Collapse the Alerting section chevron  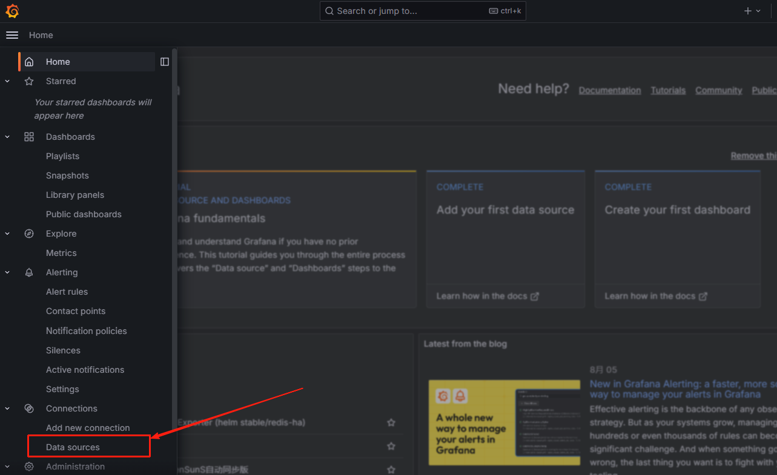pyautogui.click(x=7, y=272)
